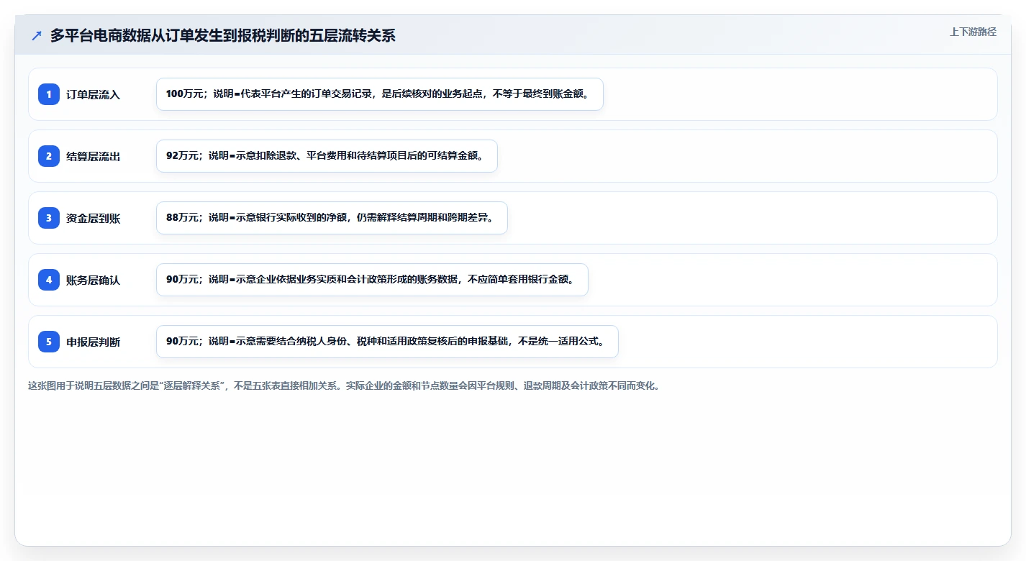Click the 账务层确认 description box about 会计政策
Viewport: 1026px width, 561px height.
pyautogui.click(x=372, y=280)
